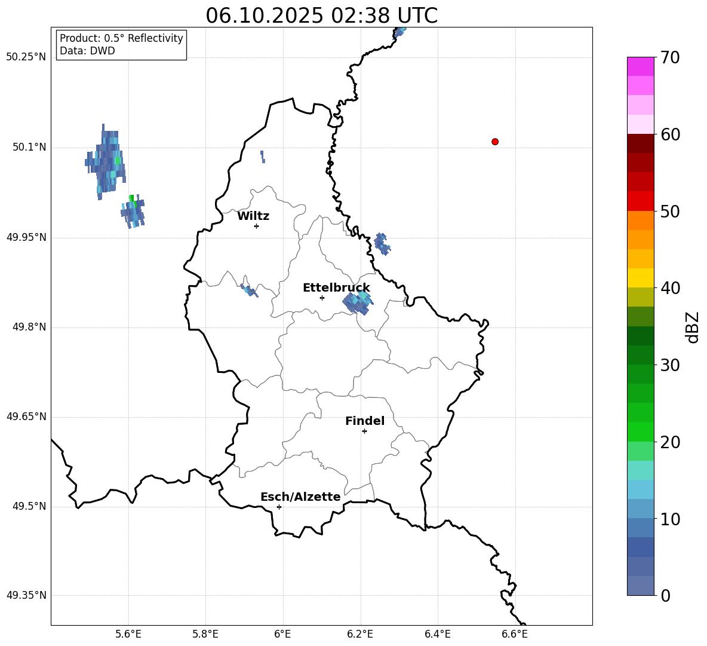Click the colorbar tick label 60
The height and width of the screenshot is (646, 707).
pos(670,134)
